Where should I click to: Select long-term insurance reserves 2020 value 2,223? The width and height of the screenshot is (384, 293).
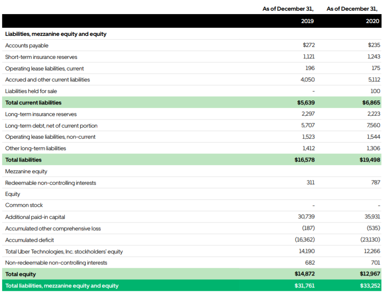[374, 114]
